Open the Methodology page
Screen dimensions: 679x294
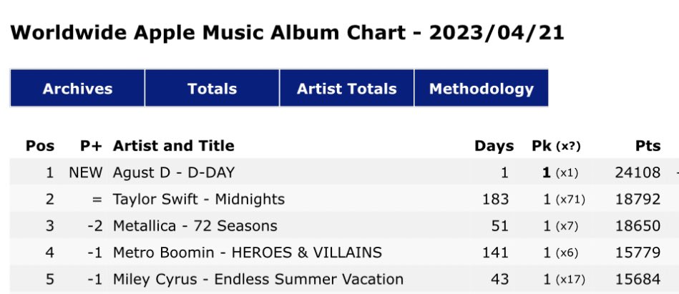[481, 88]
